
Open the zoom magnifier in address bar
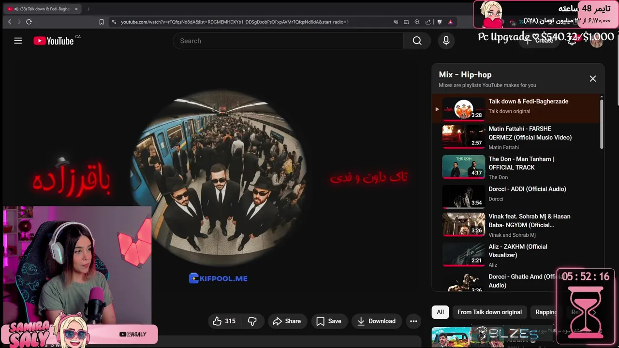[x=417, y=22]
